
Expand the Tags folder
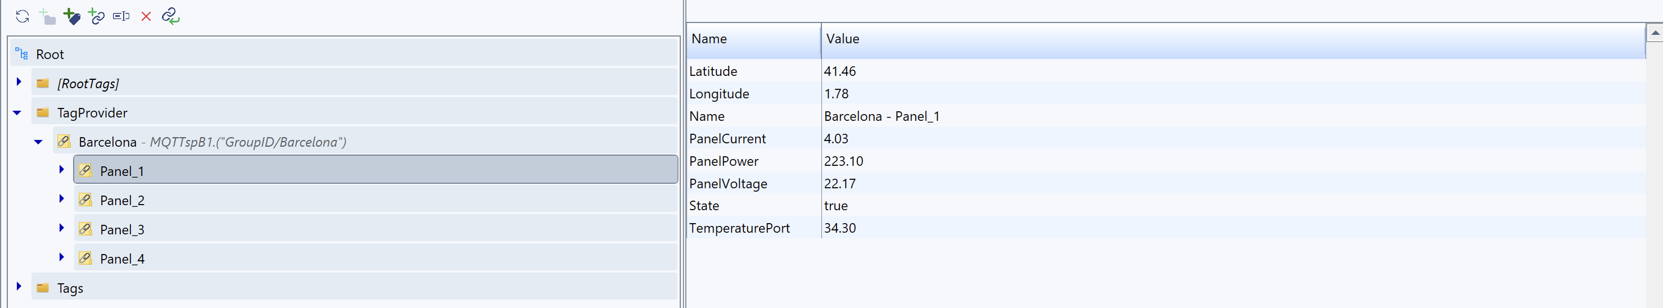[x=19, y=287]
